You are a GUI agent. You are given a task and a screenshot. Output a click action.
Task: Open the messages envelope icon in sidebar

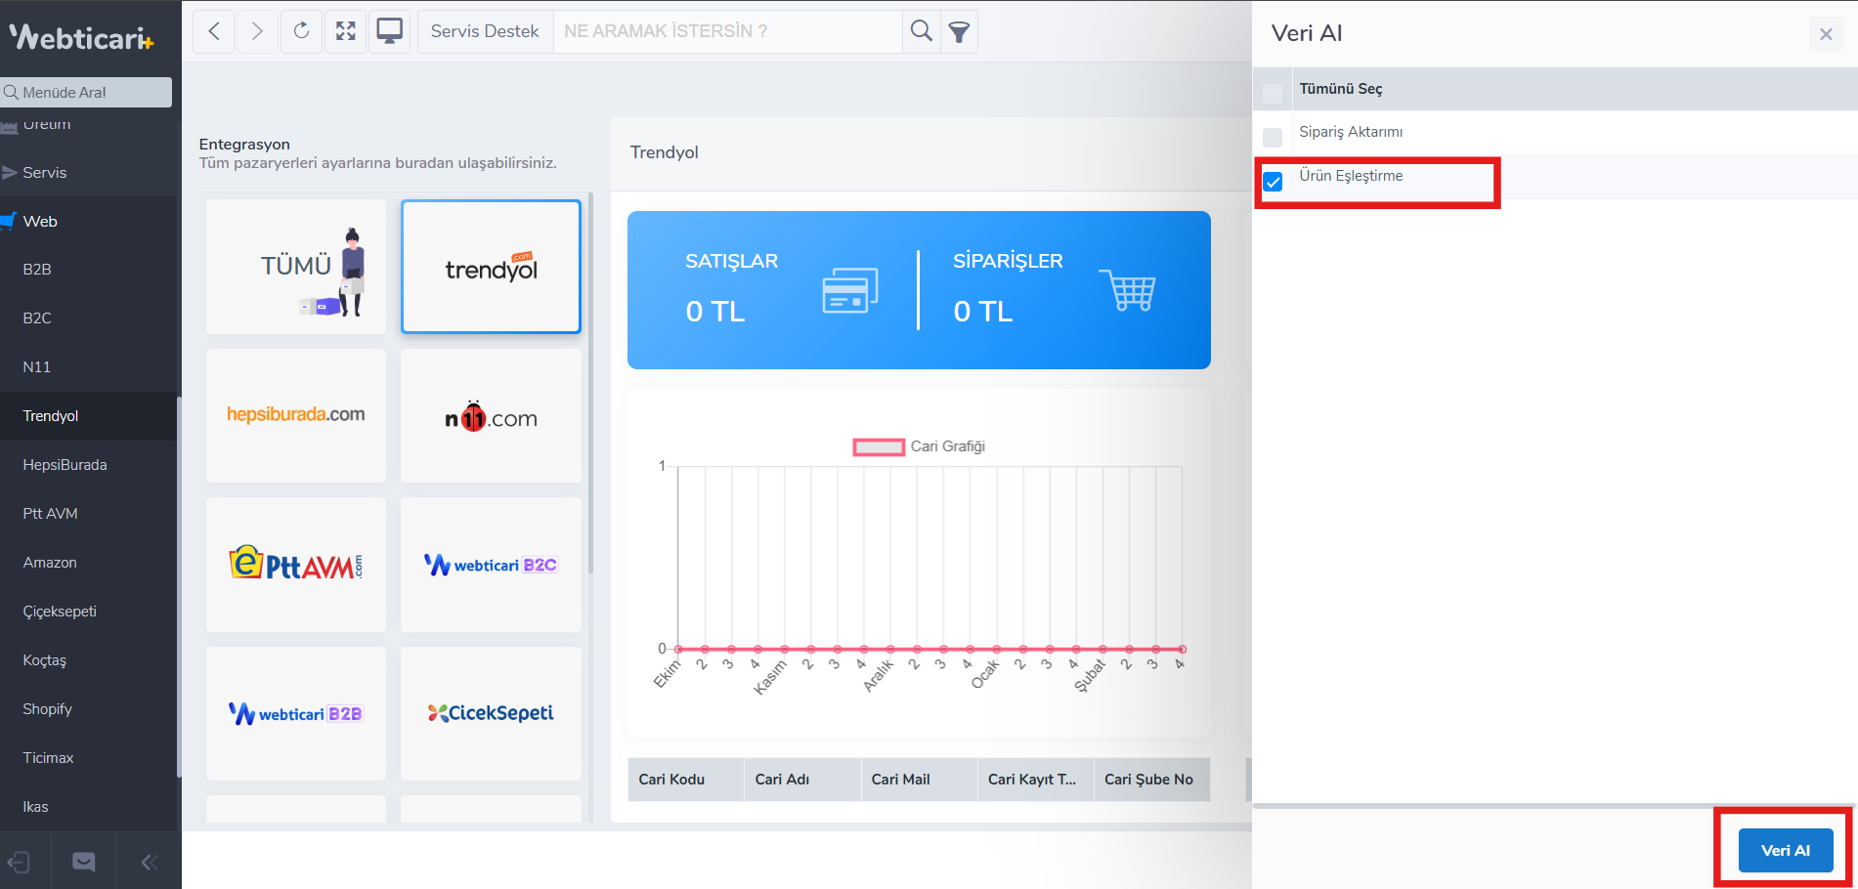point(84,862)
